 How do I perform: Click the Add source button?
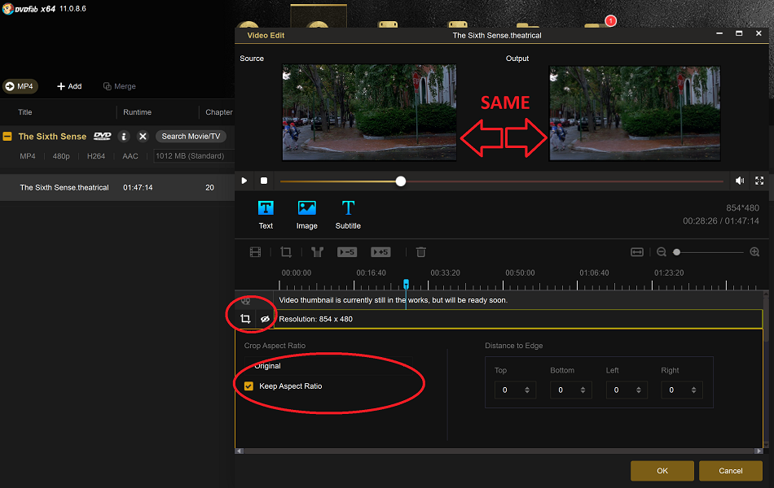point(69,86)
